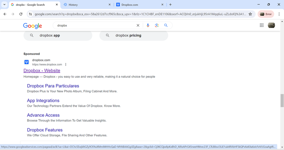Click scrollbar down arrow

(282, 148)
